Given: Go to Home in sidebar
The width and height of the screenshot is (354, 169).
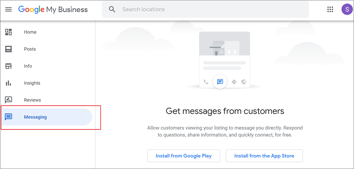Looking at the screenshot, I should [x=30, y=32].
